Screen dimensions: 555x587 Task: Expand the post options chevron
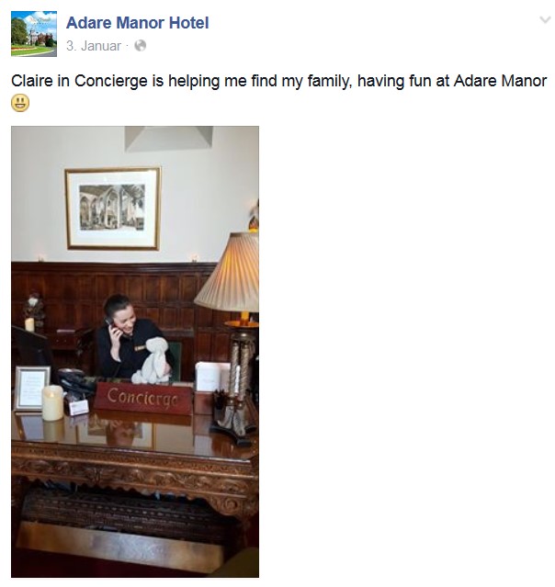pyautogui.click(x=545, y=19)
